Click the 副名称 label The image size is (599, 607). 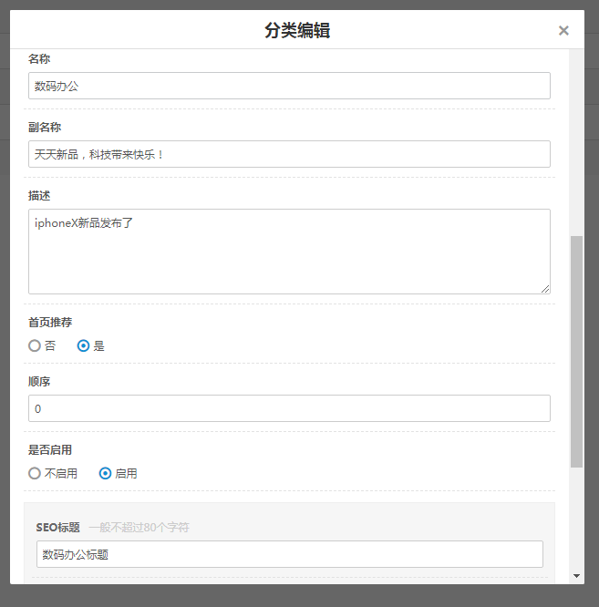tap(45, 128)
